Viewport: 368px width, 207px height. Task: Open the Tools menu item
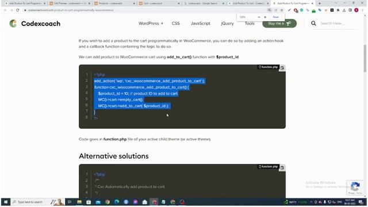point(250,24)
